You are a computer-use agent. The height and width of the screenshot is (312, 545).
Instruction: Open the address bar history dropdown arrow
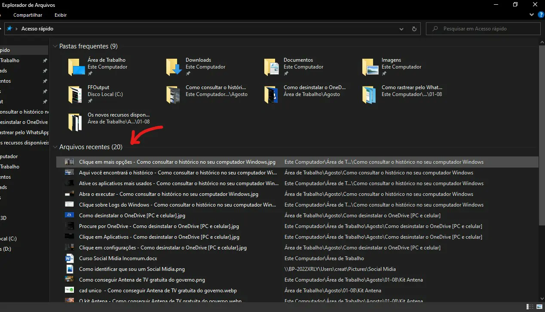(x=401, y=29)
